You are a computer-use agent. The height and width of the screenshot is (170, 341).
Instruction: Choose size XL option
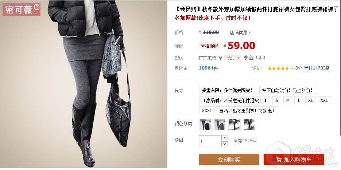pyautogui.click(x=310, y=100)
